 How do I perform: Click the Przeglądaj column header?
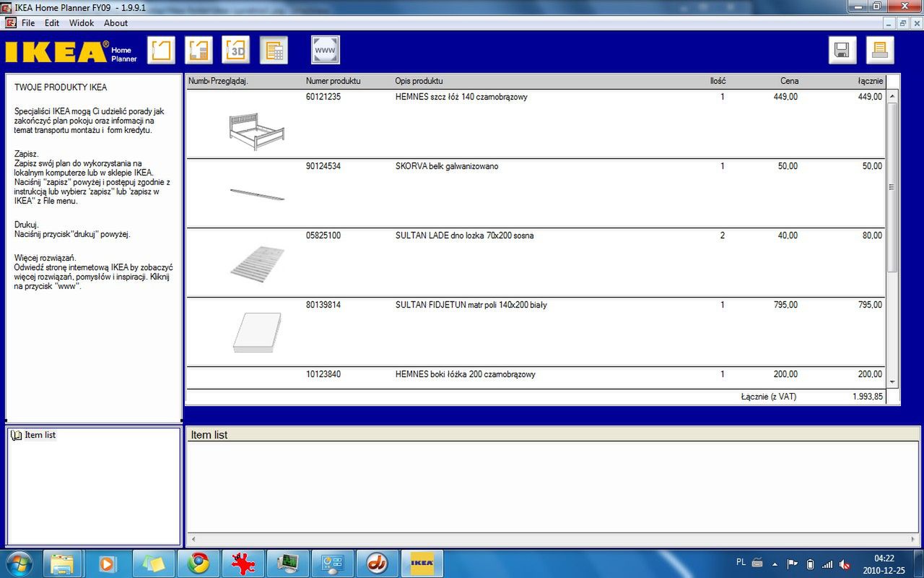[x=229, y=81]
